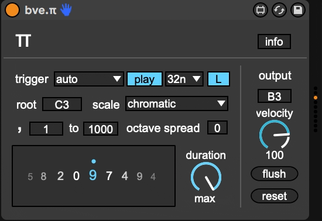Toggle the play button
322x221 pixels.
tap(145, 79)
